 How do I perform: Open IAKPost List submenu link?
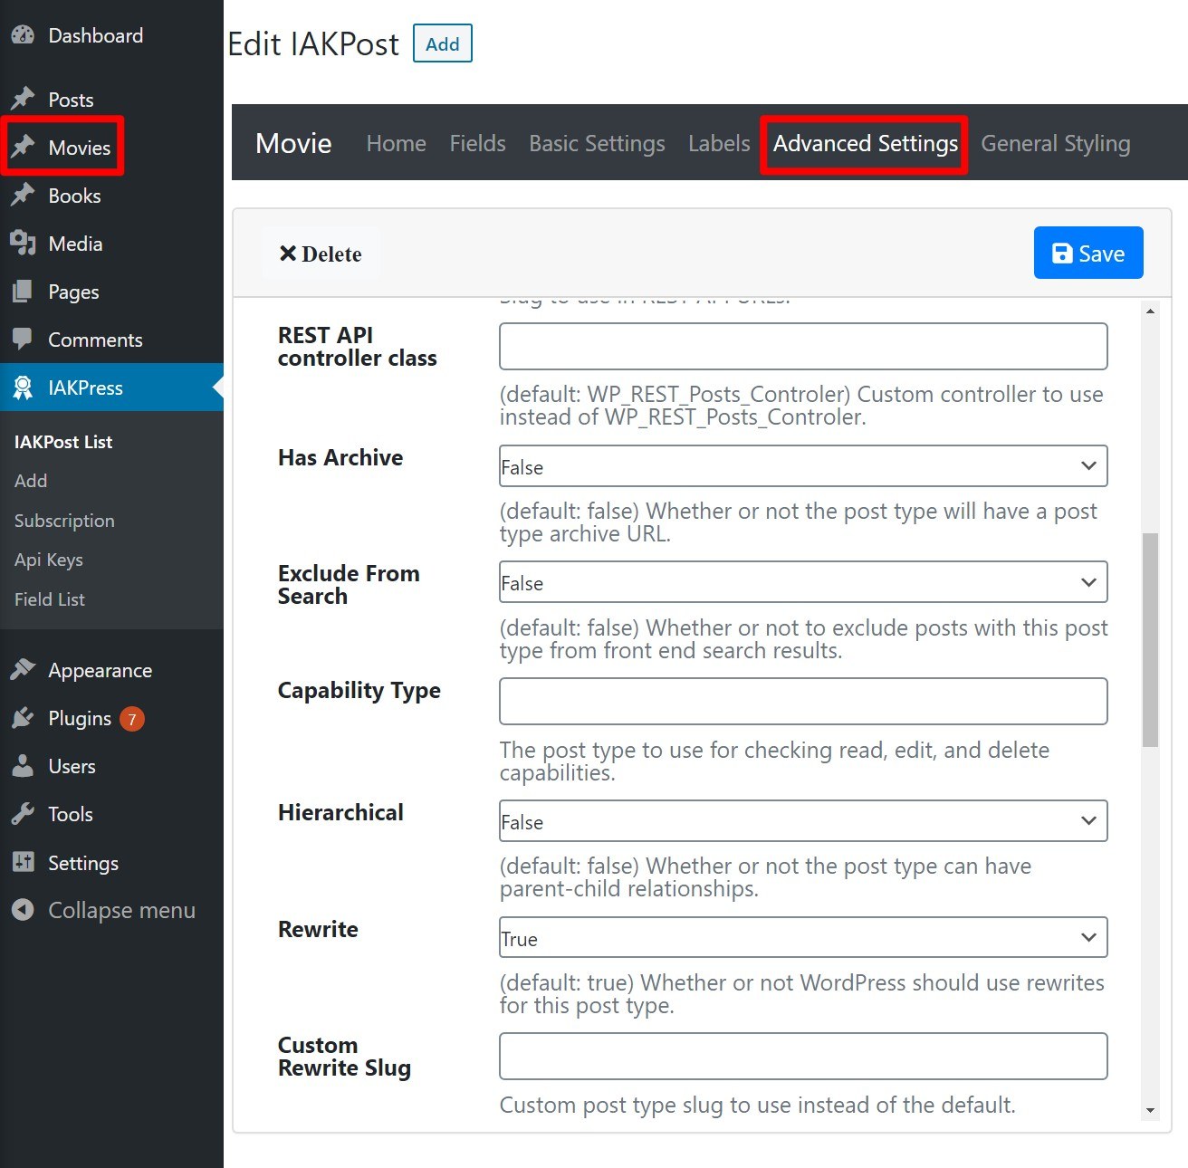pos(63,442)
